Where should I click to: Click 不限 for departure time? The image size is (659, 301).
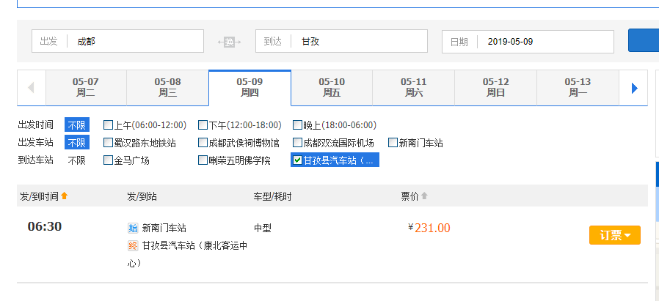[77, 125]
